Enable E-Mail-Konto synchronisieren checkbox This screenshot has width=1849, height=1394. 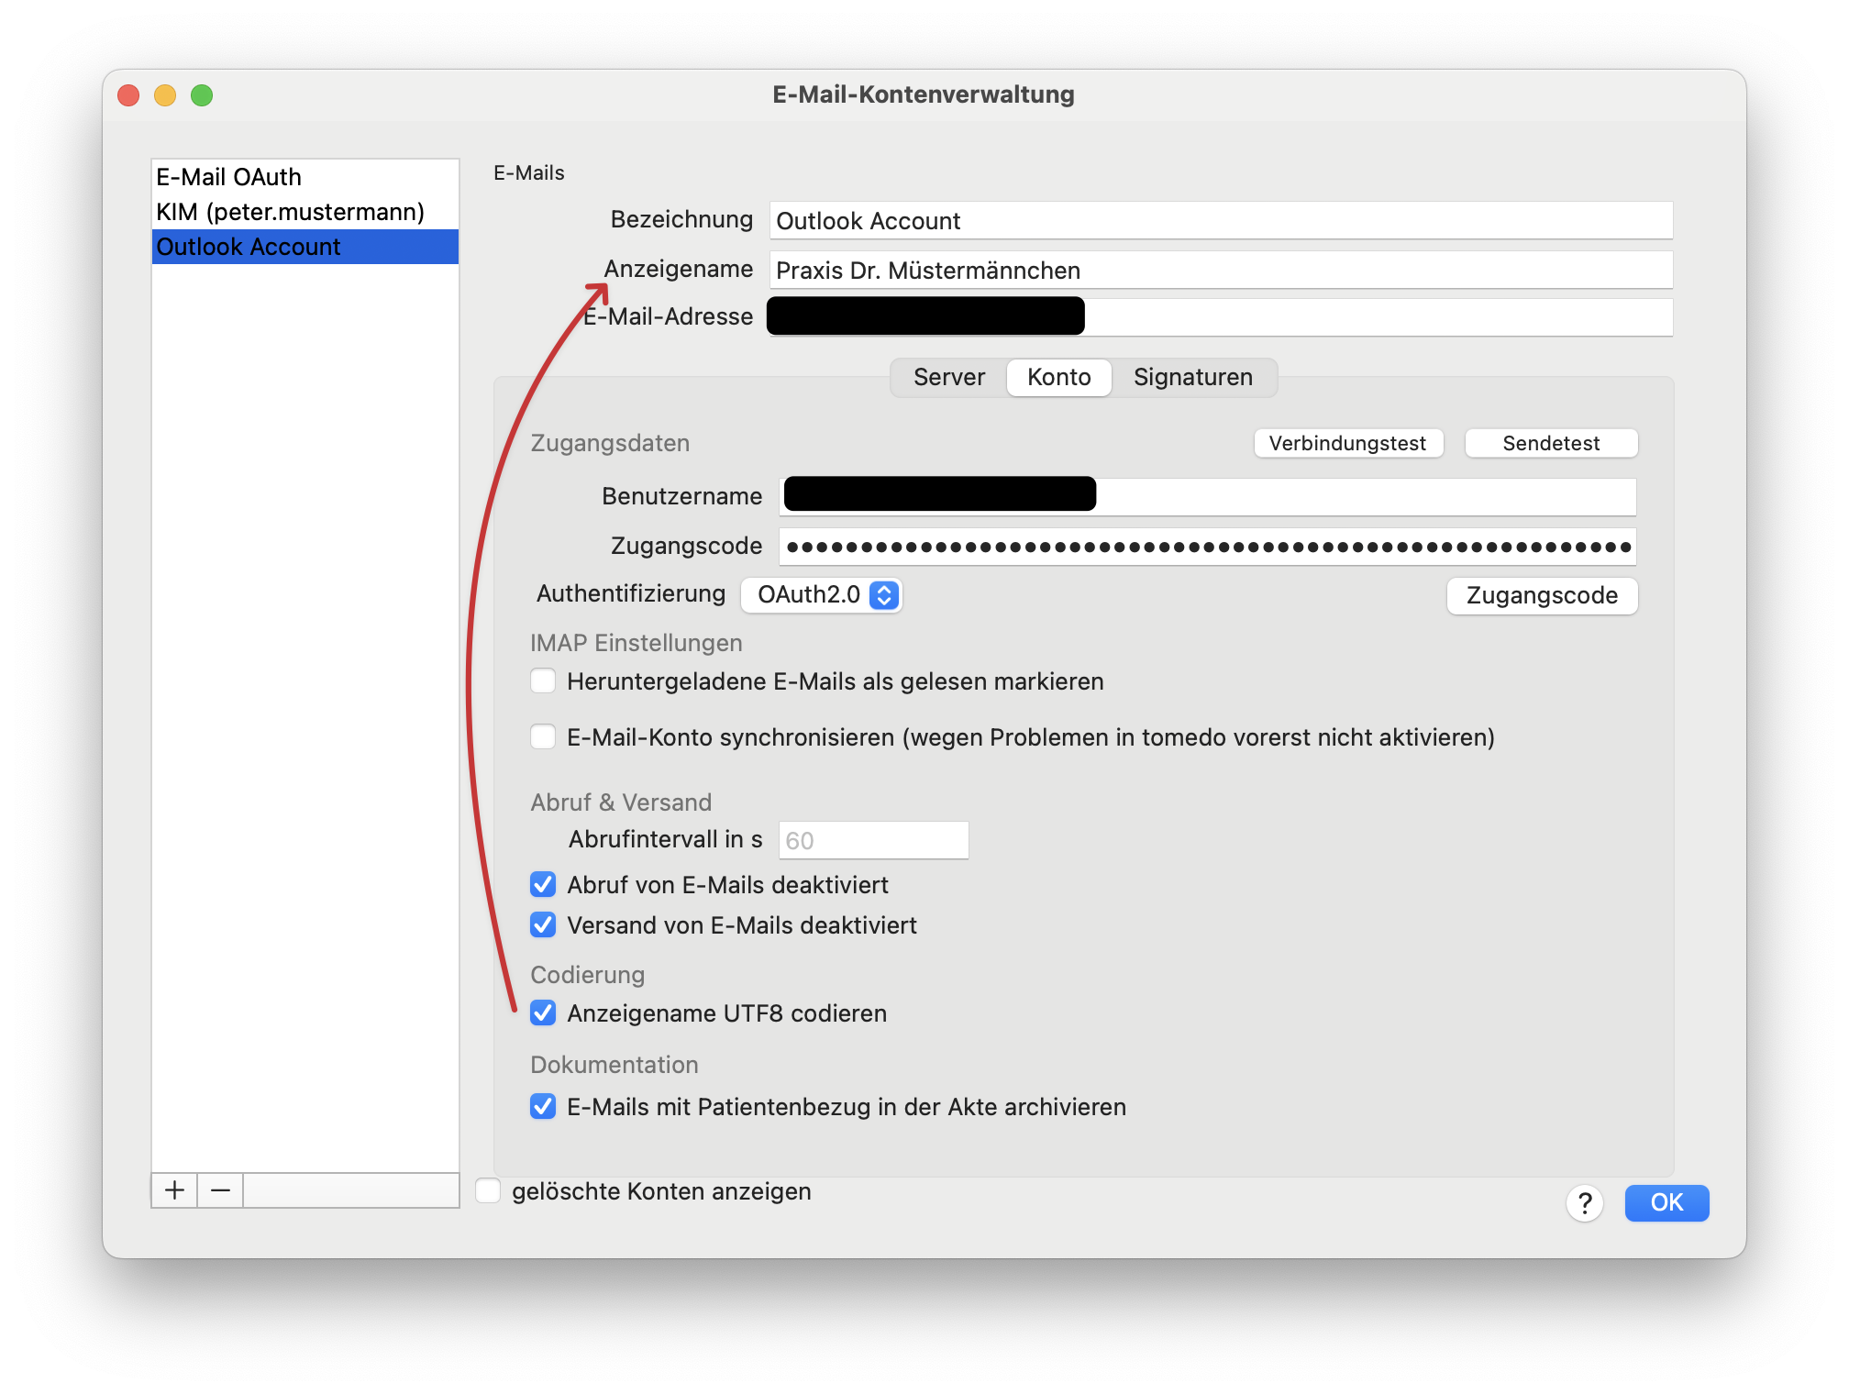click(543, 737)
